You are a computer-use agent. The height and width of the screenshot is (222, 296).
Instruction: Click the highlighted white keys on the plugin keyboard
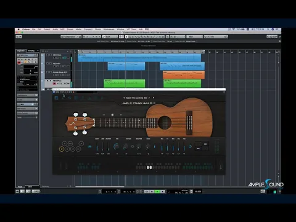[x=149, y=168]
